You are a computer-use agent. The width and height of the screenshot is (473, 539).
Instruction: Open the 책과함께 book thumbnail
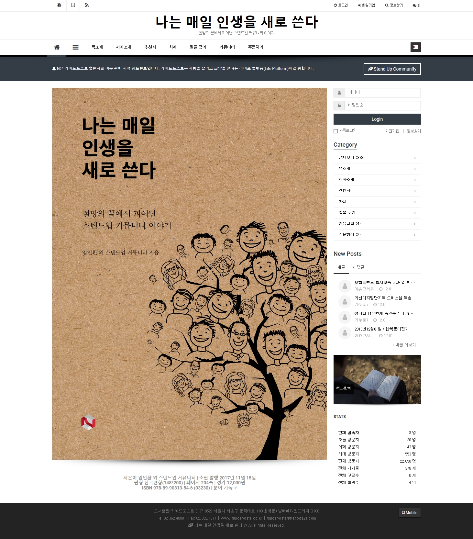click(x=377, y=379)
